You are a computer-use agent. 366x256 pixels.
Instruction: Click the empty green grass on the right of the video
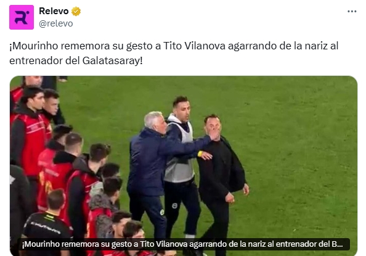coord(303,163)
